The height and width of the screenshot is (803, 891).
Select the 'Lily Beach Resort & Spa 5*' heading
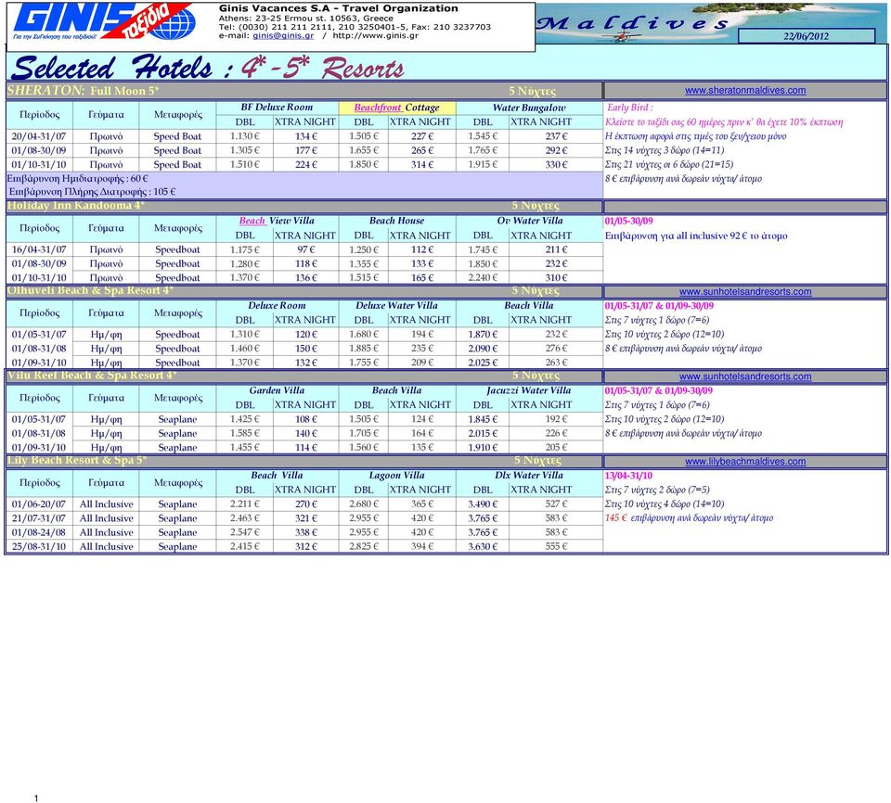77,460
